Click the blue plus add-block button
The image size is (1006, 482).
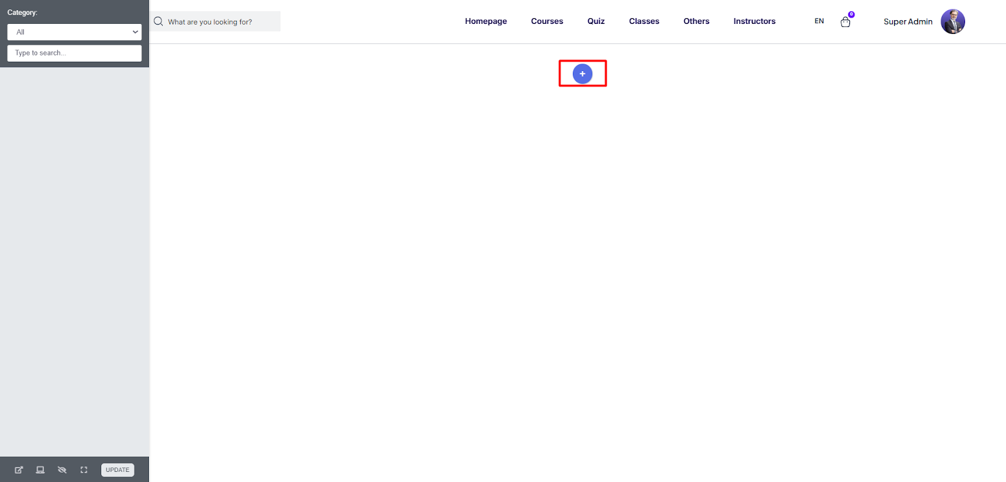(582, 74)
